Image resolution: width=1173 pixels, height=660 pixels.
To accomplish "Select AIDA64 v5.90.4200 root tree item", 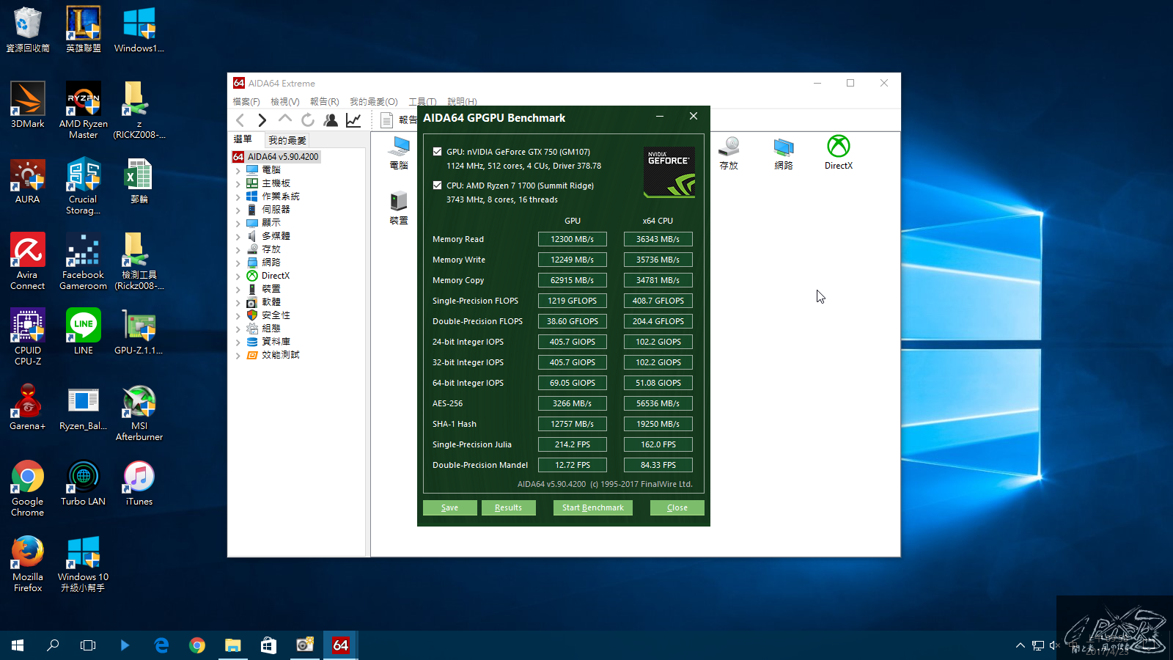I will pos(282,156).
